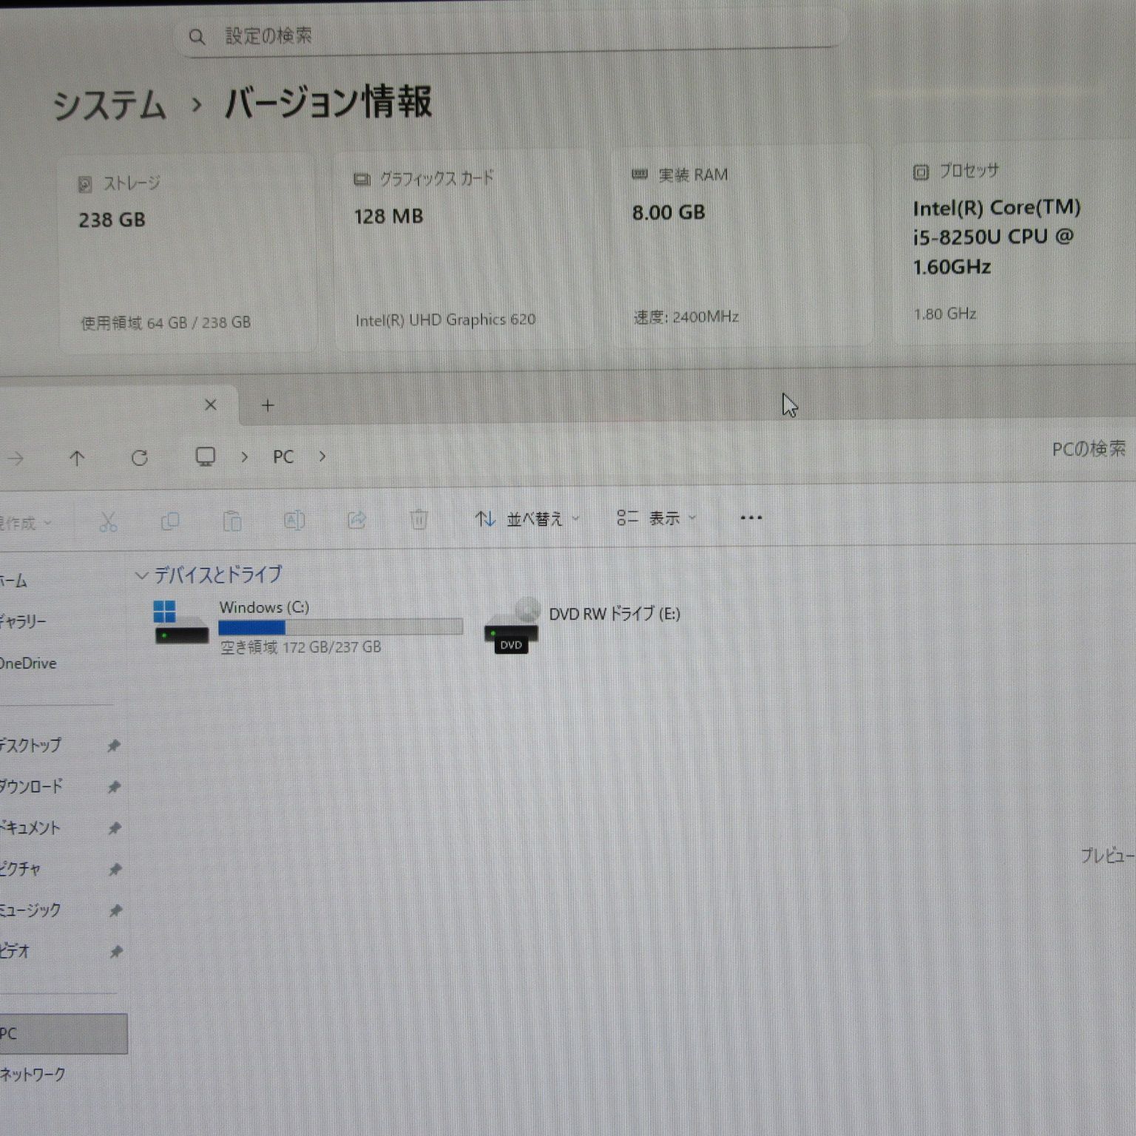Image resolution: width=1136 pixels, height=1136 pixels.
Task: Open the 並べ替え sorting dropdown
Action: coord(527,518)
